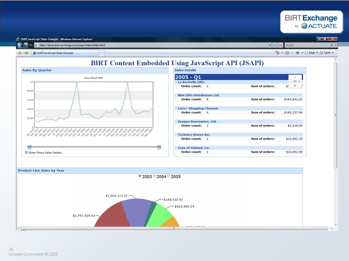Click the Internet Explorer title bar icon

18,39
